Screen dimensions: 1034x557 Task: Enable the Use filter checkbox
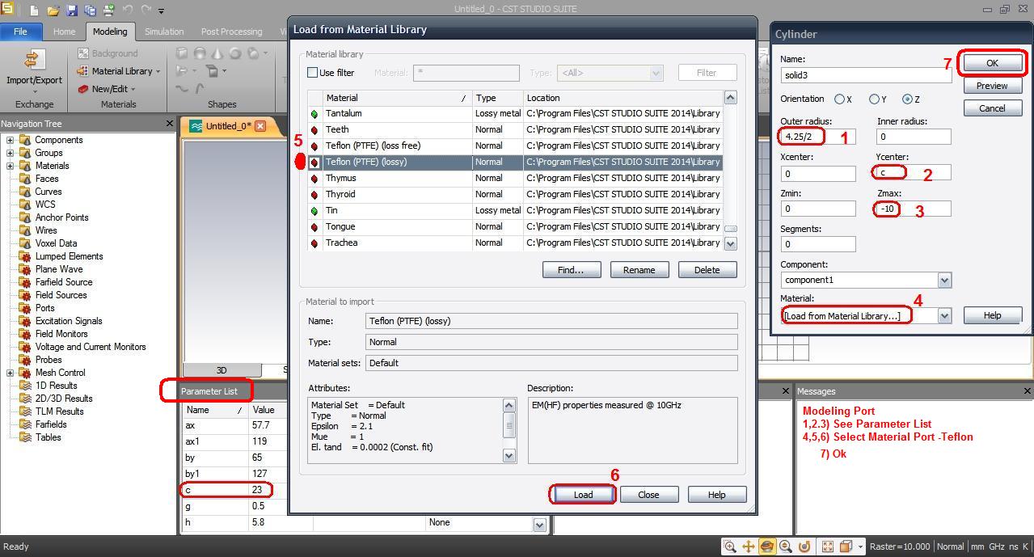coord(313,73)
